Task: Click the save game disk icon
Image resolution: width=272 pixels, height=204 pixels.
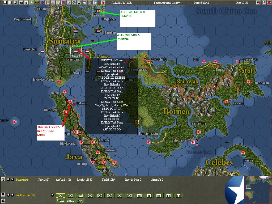Action: point(5,3)
